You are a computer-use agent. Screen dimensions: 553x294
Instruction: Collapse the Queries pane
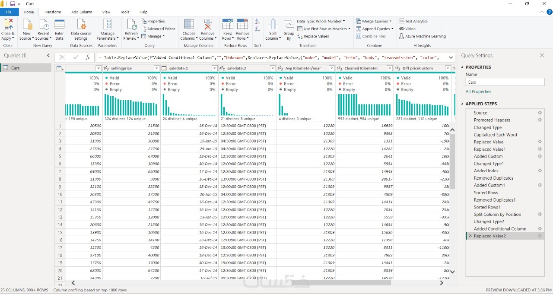click(48, 55)
